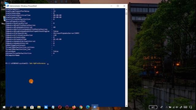196x110 pixels.
Task: Select the active PowerShell taskbar icon
Action: pos(95,107)
